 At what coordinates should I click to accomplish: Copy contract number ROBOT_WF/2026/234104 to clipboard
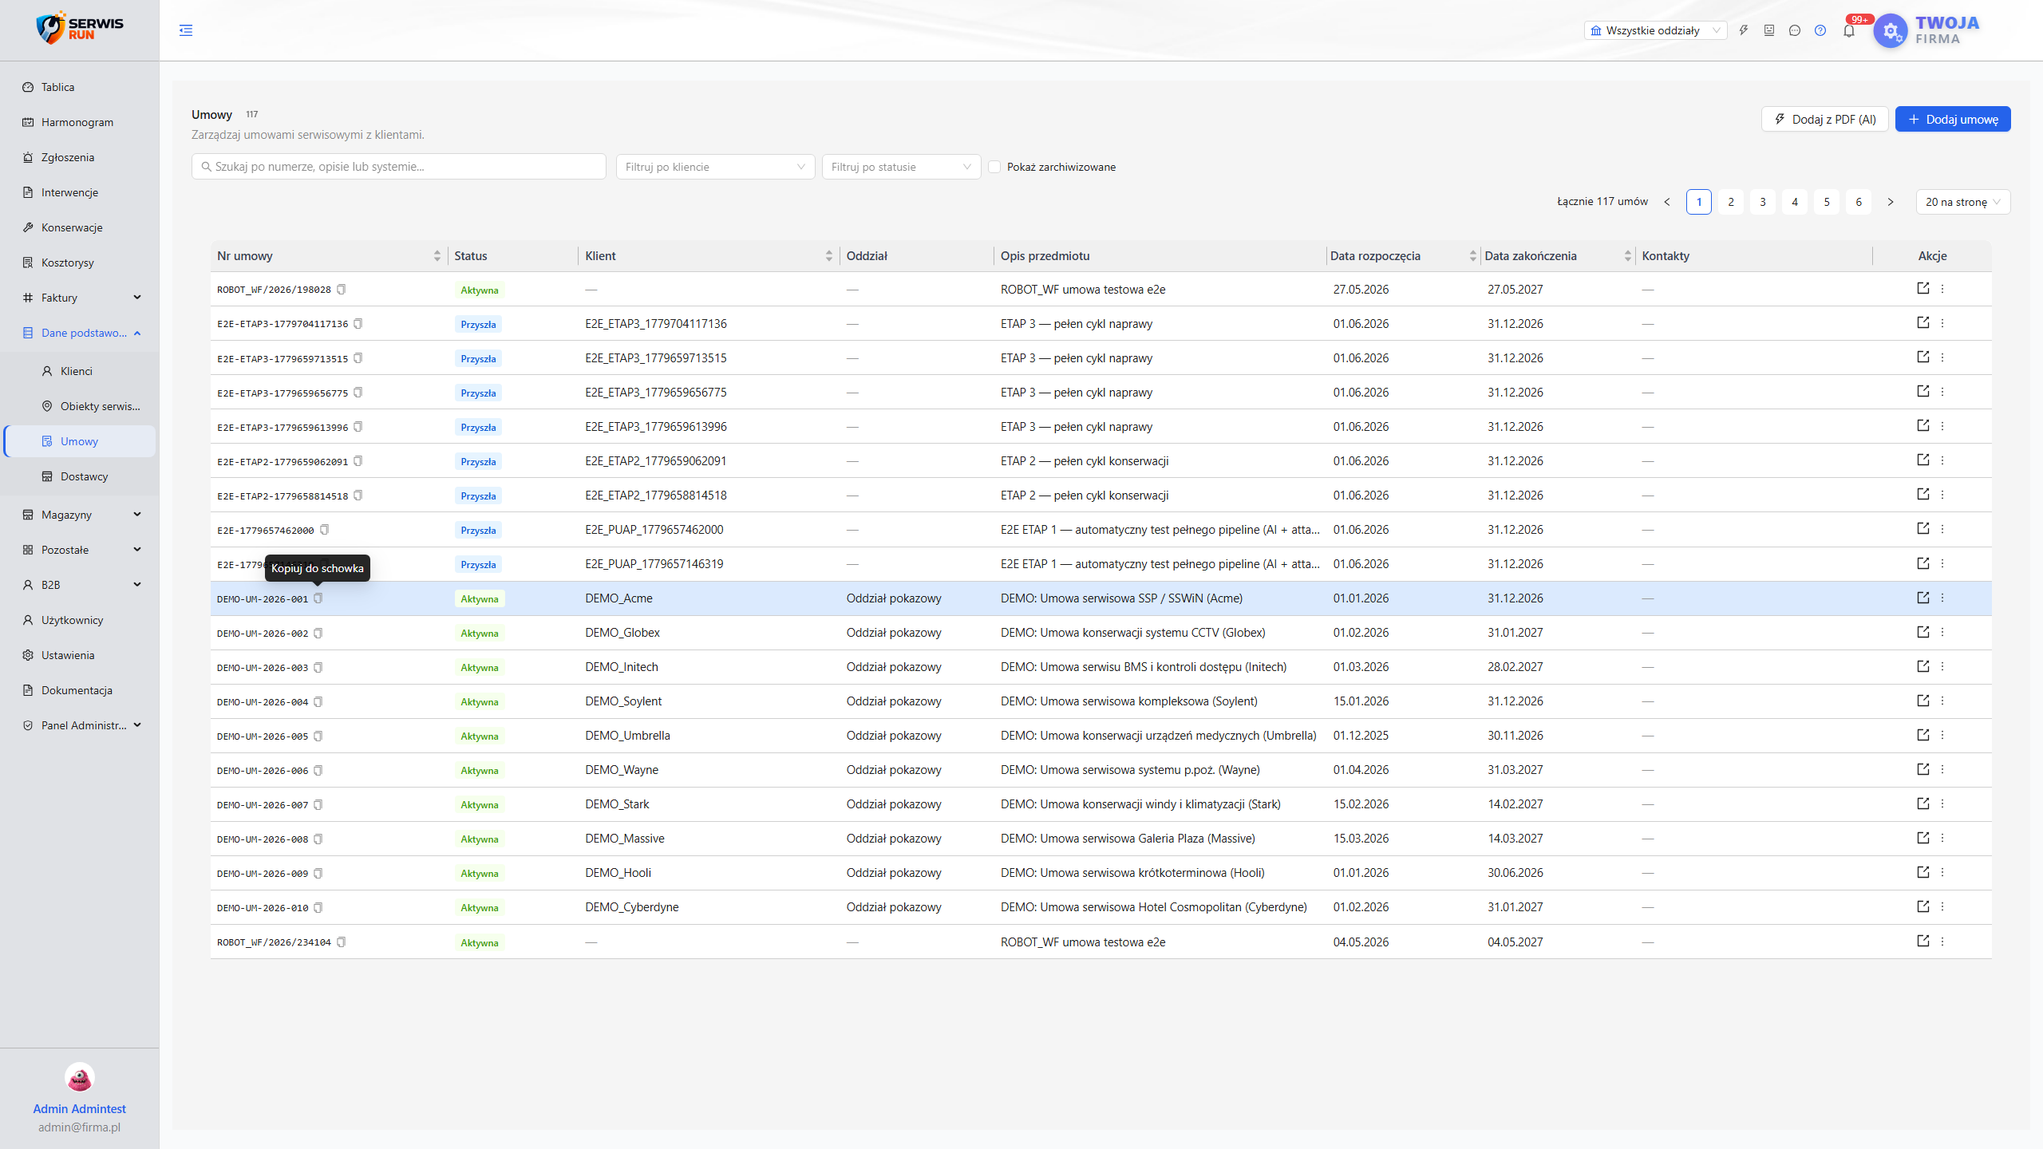[342, 942]
